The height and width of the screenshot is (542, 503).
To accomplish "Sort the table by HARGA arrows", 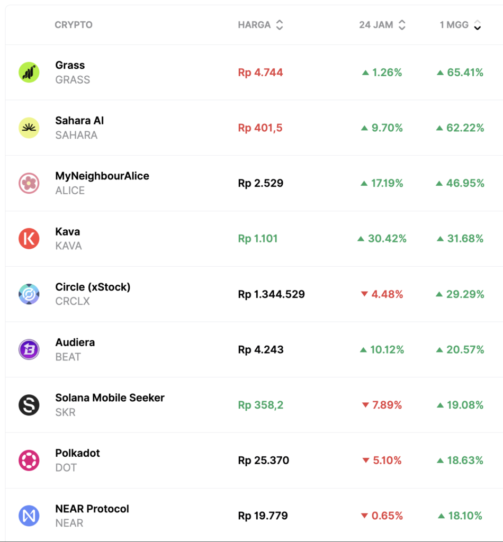I will click(280, 25).
